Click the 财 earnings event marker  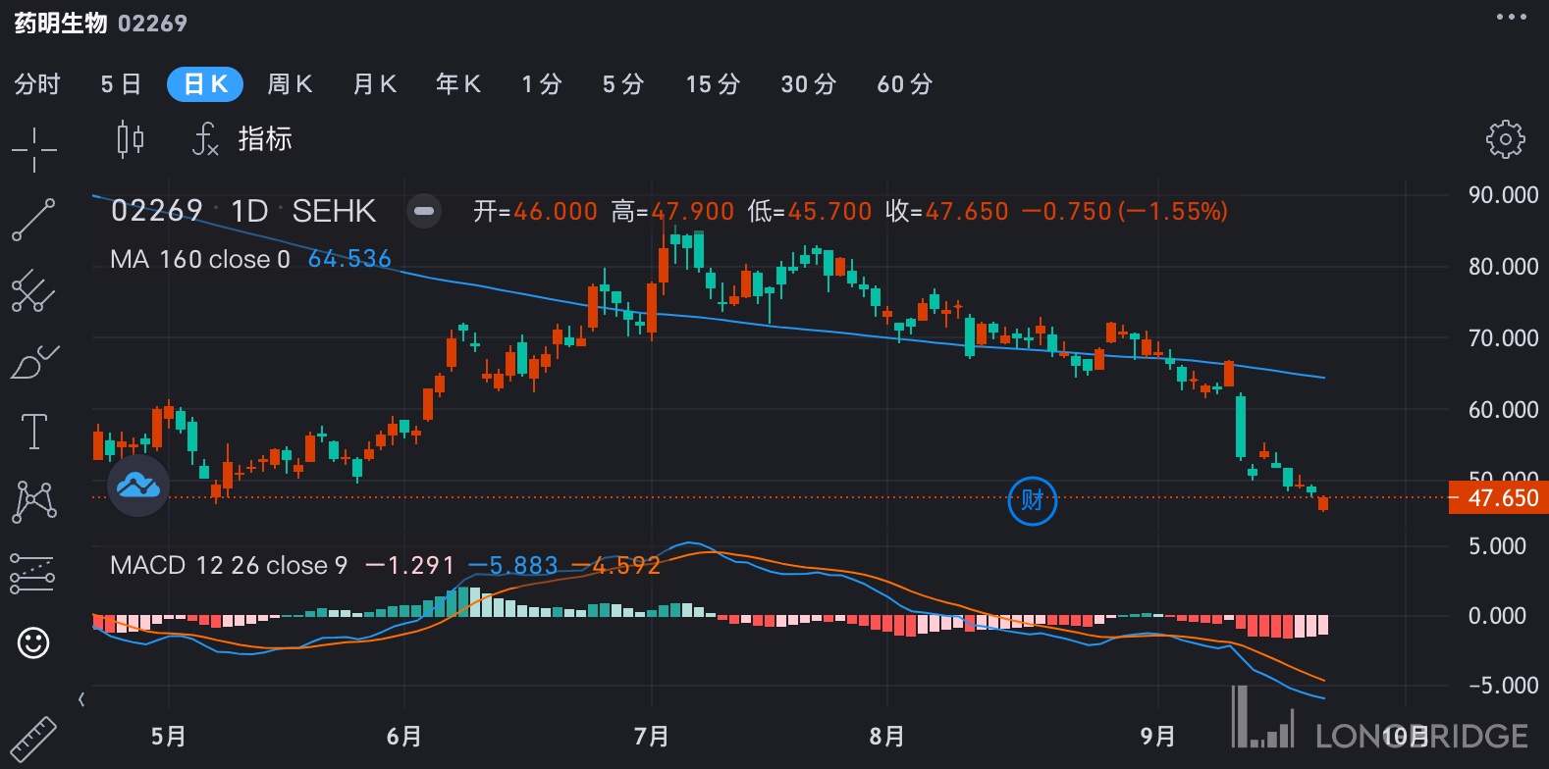coord(1032,500)
